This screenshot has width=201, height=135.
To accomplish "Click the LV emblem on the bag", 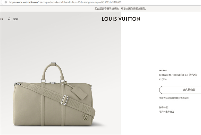I will point(85,118).
